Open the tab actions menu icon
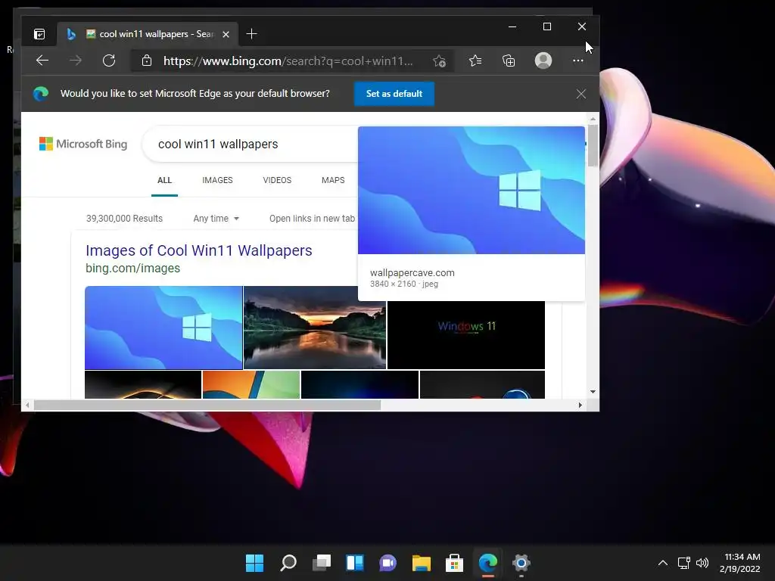 [x=39, y=34]
